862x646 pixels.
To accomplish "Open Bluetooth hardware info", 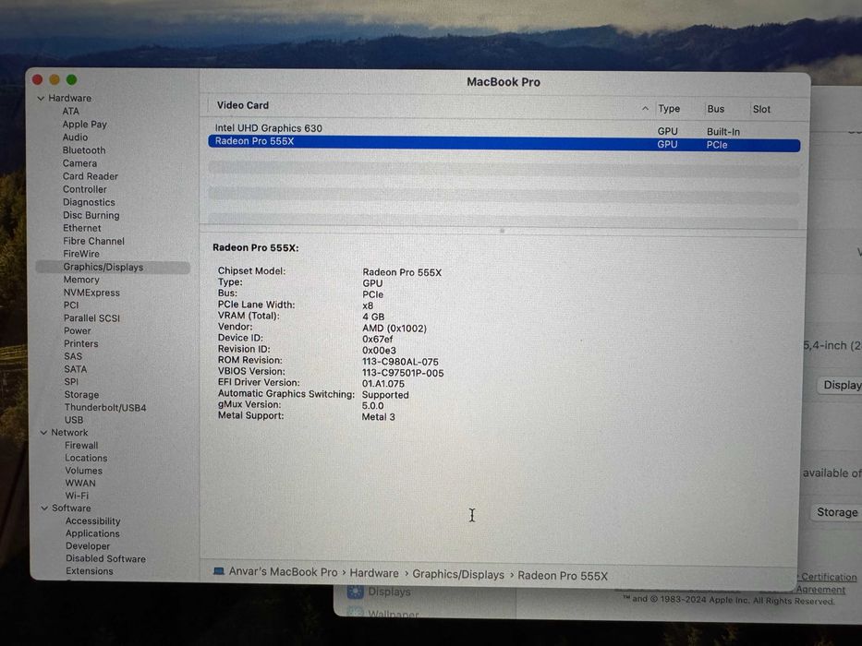I will pos(84,150).
